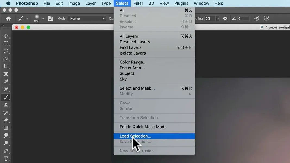The width and height of the screenshot is (290, 163).
Task: Choose Edit in Quick Mask Mode
Action: 154,127
